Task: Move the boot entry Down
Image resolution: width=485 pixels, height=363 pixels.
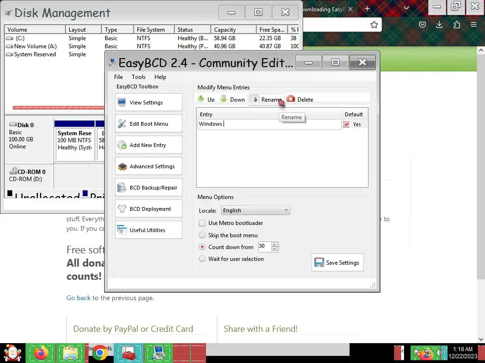Action: tap(232, 99)
